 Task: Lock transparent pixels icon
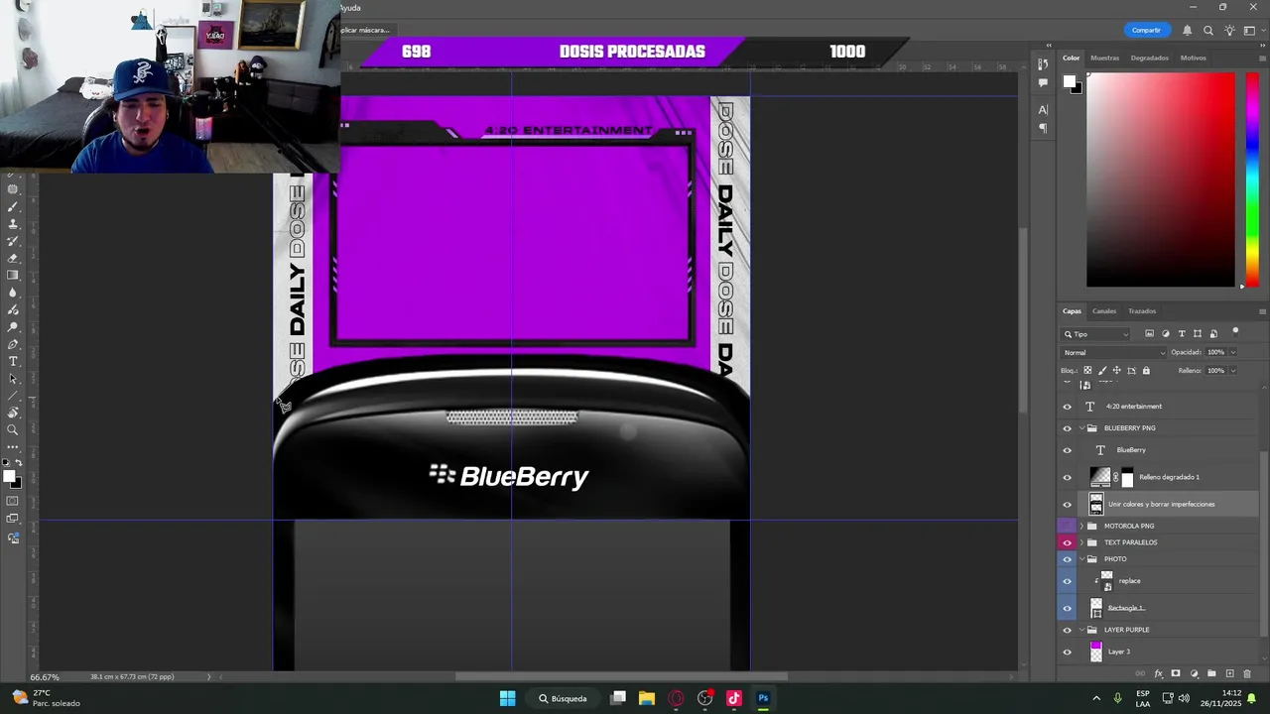(1087, 371)
